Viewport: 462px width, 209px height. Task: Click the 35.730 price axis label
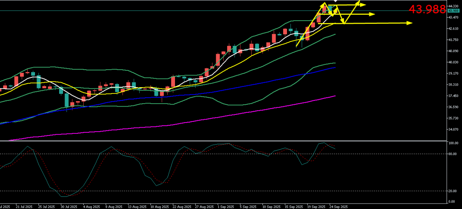click(453, 118)
